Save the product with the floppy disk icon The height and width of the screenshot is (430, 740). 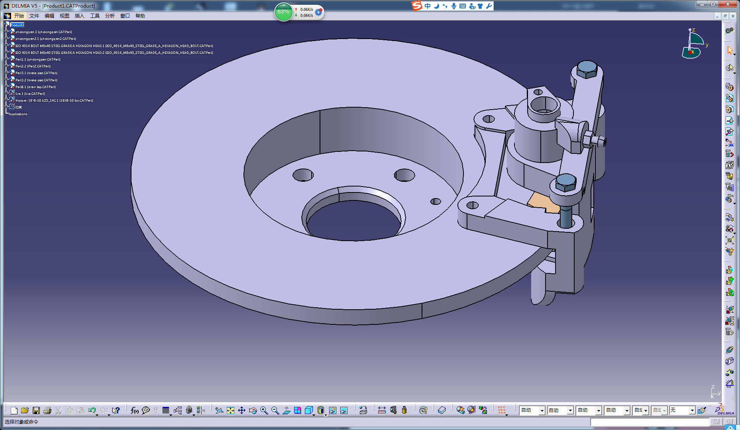[36, 410]
